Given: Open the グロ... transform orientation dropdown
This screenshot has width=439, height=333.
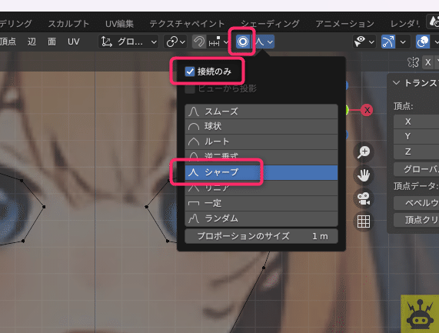Looking at the screenshot, I should click(129, 42).
